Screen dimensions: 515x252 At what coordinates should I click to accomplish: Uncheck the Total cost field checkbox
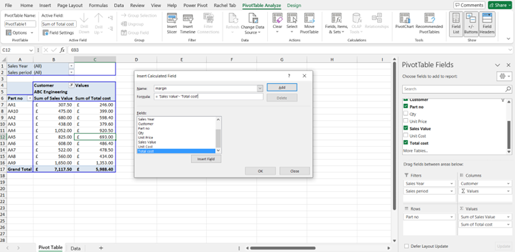(405, 143)
